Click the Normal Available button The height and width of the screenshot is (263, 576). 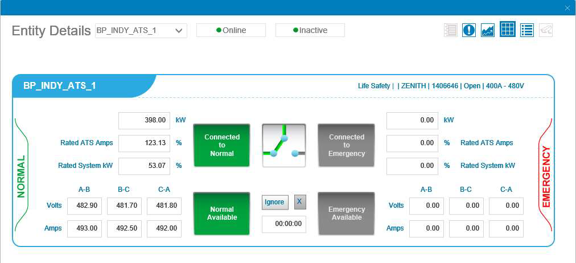tap(221, 213)
